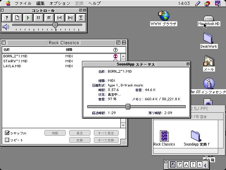Open the ファイル menu

click(23, 3)
